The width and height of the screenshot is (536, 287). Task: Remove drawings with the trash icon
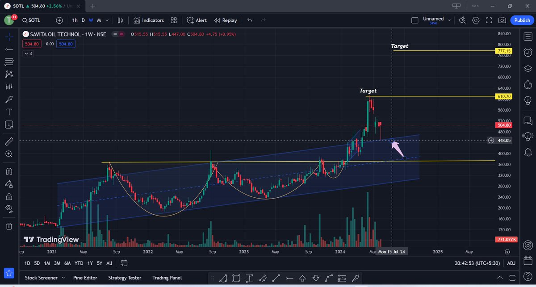click(9, 226)
